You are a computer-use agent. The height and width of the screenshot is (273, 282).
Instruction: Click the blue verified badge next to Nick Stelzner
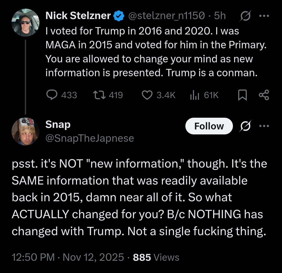coord(119,16)
